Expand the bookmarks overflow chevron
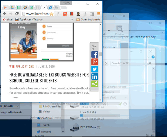 pos(72,20)
